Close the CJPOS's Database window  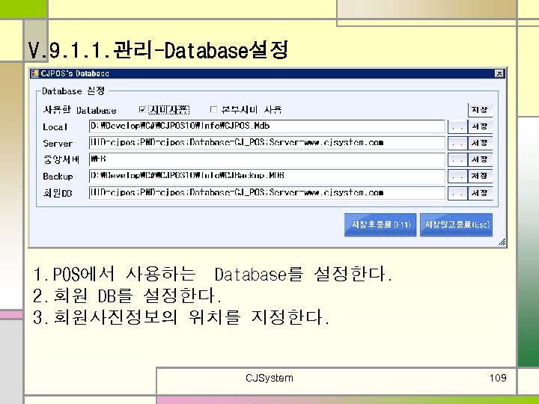499,73
